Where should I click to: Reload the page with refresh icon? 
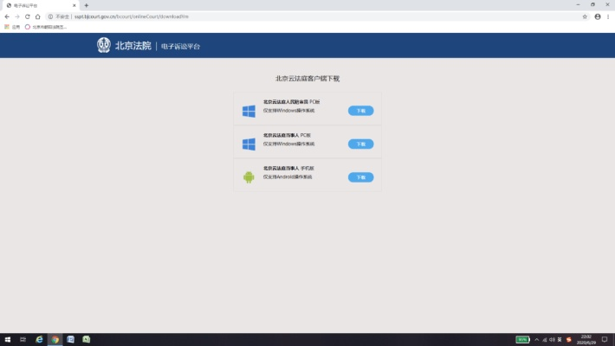[28, 16]
